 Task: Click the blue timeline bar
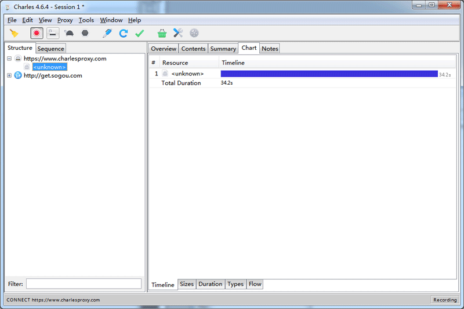click(329, 74)
